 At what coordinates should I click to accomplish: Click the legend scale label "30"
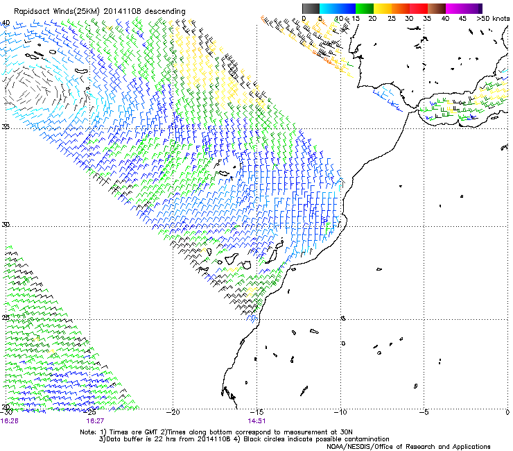click(x=409, y=19)
